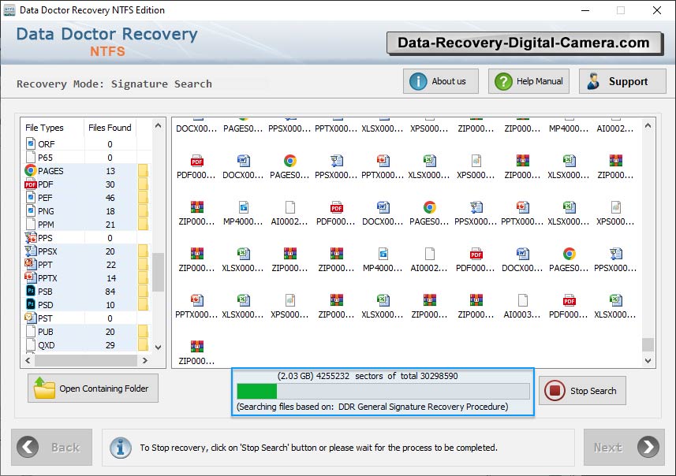Click the blank page icon beside PPM

[x=31, y=224]
